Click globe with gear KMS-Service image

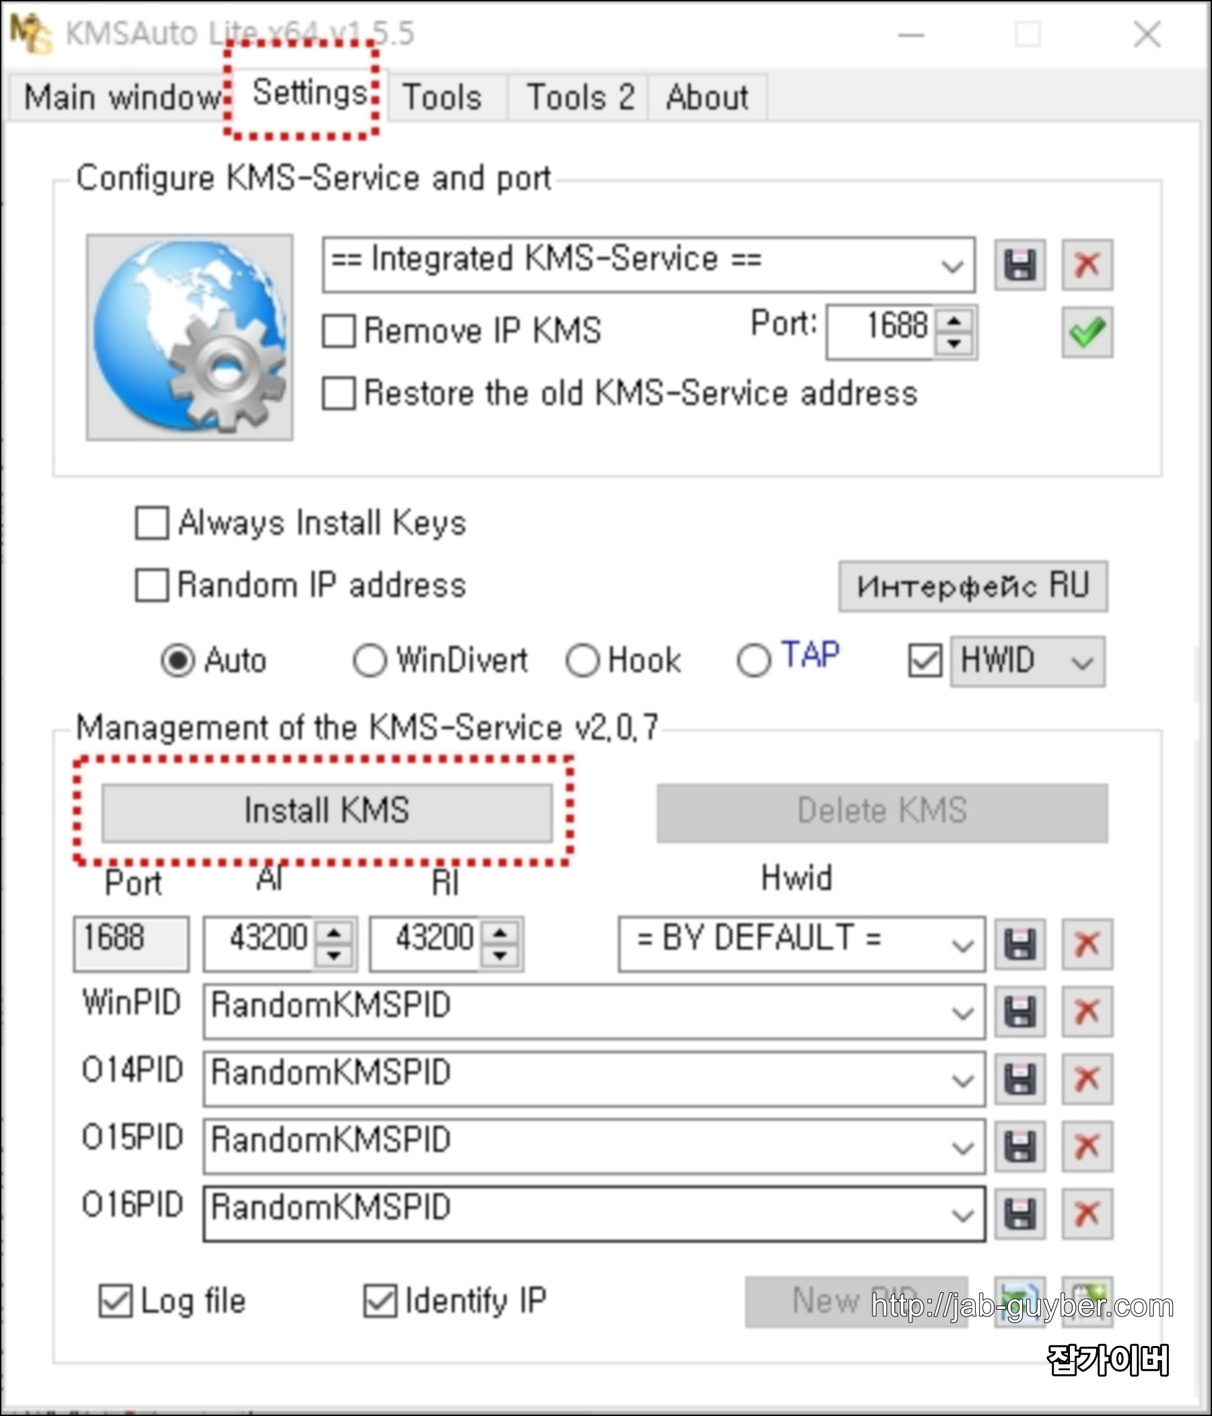(189, 338)
